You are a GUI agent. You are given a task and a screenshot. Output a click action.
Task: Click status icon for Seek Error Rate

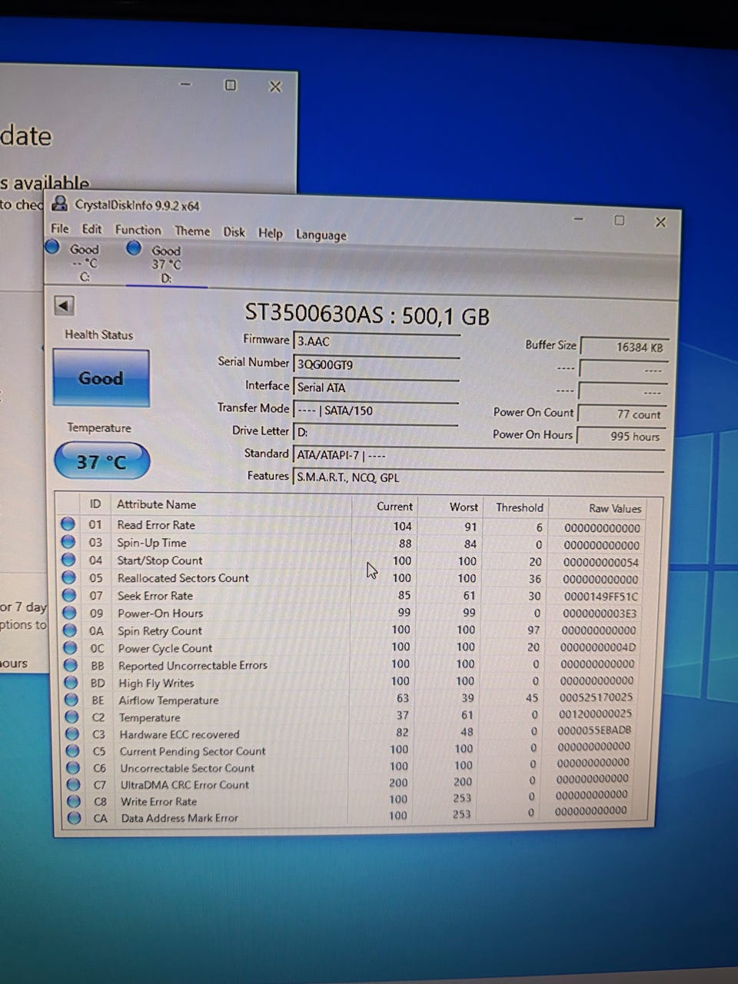tap(69, 594)
